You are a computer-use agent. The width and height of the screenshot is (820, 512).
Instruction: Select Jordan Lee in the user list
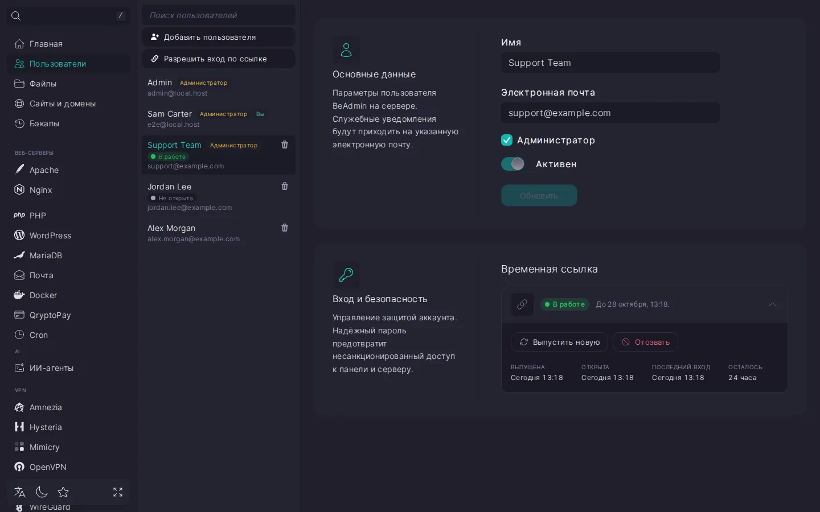(x=219, y=196)
